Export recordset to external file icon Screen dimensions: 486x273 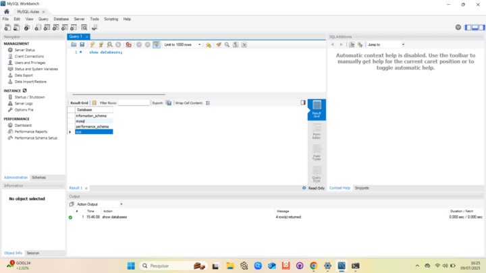pyautogui.click(x=169, y=102)
